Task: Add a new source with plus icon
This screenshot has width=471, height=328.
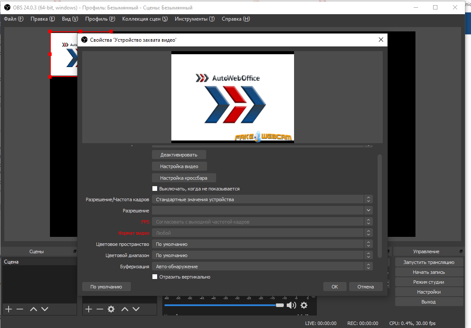Action: (89, 309)
